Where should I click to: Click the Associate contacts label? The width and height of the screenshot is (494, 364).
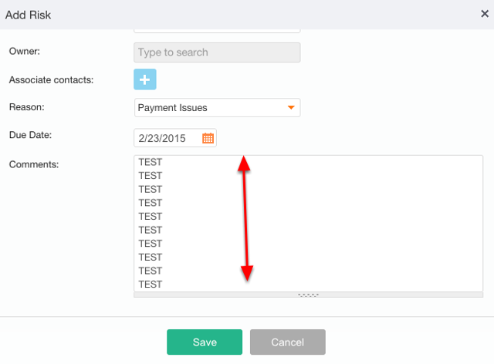[52, 80]
